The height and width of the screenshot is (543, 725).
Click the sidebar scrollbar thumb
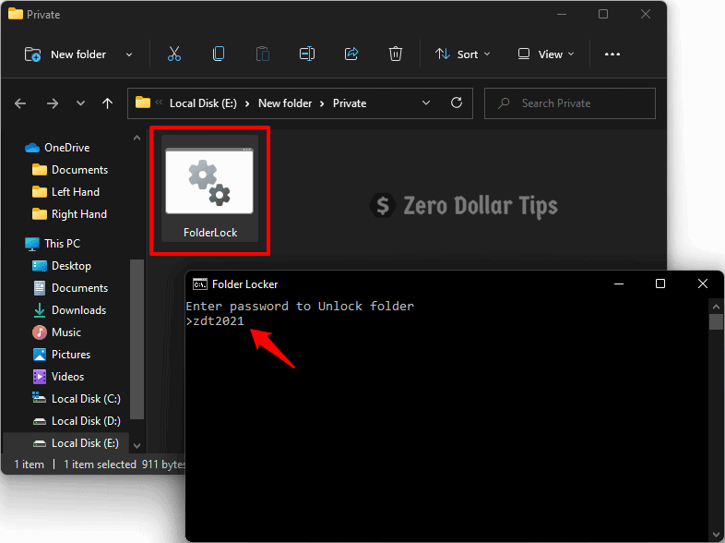(x=137, y=339)
